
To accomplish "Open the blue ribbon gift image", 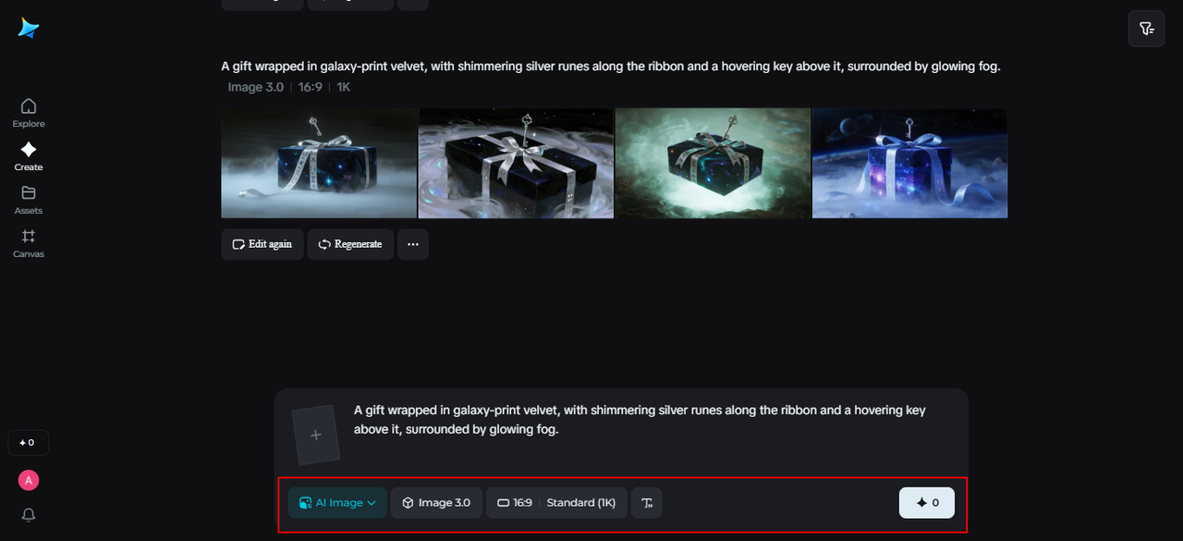I will 909,163.
